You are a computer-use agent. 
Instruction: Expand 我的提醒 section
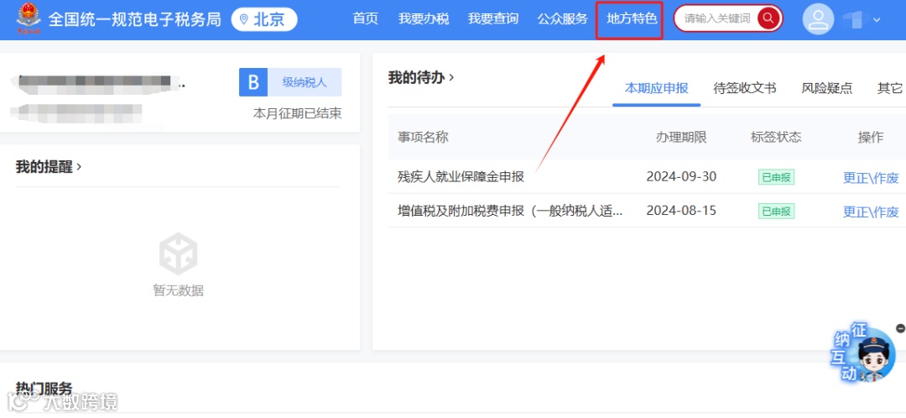(x=49, y=167)
